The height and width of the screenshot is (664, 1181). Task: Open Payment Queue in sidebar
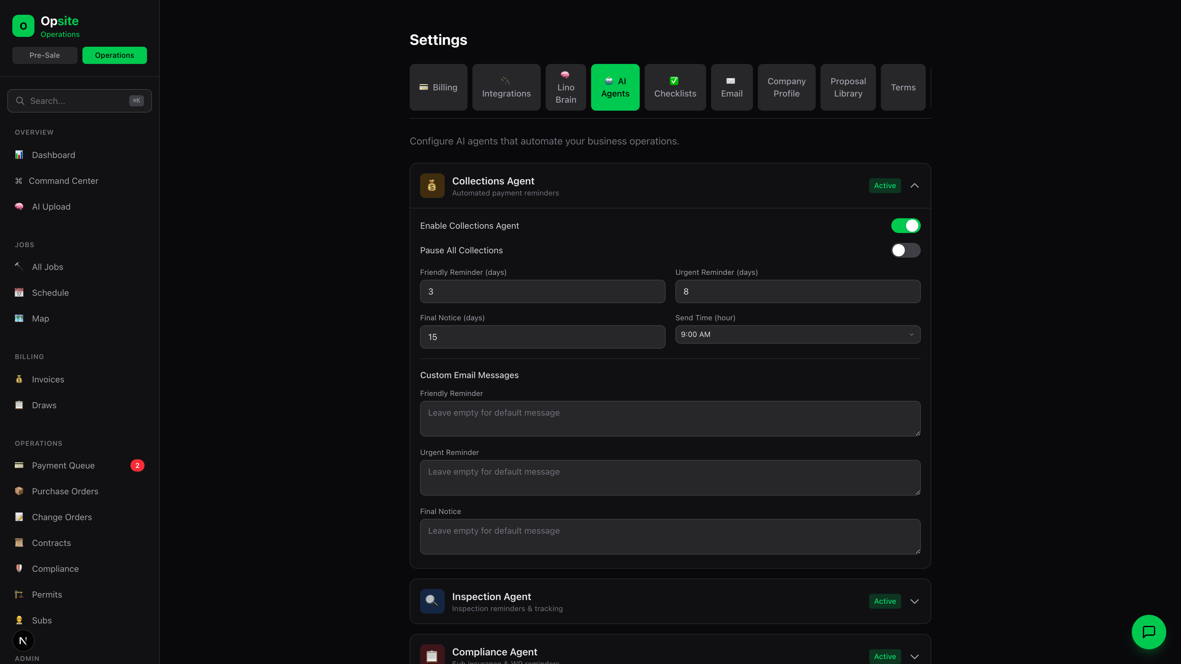click(x=79, y=466)
